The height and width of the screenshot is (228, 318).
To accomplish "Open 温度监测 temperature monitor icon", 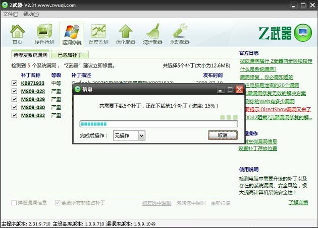I will pos(98,34).
